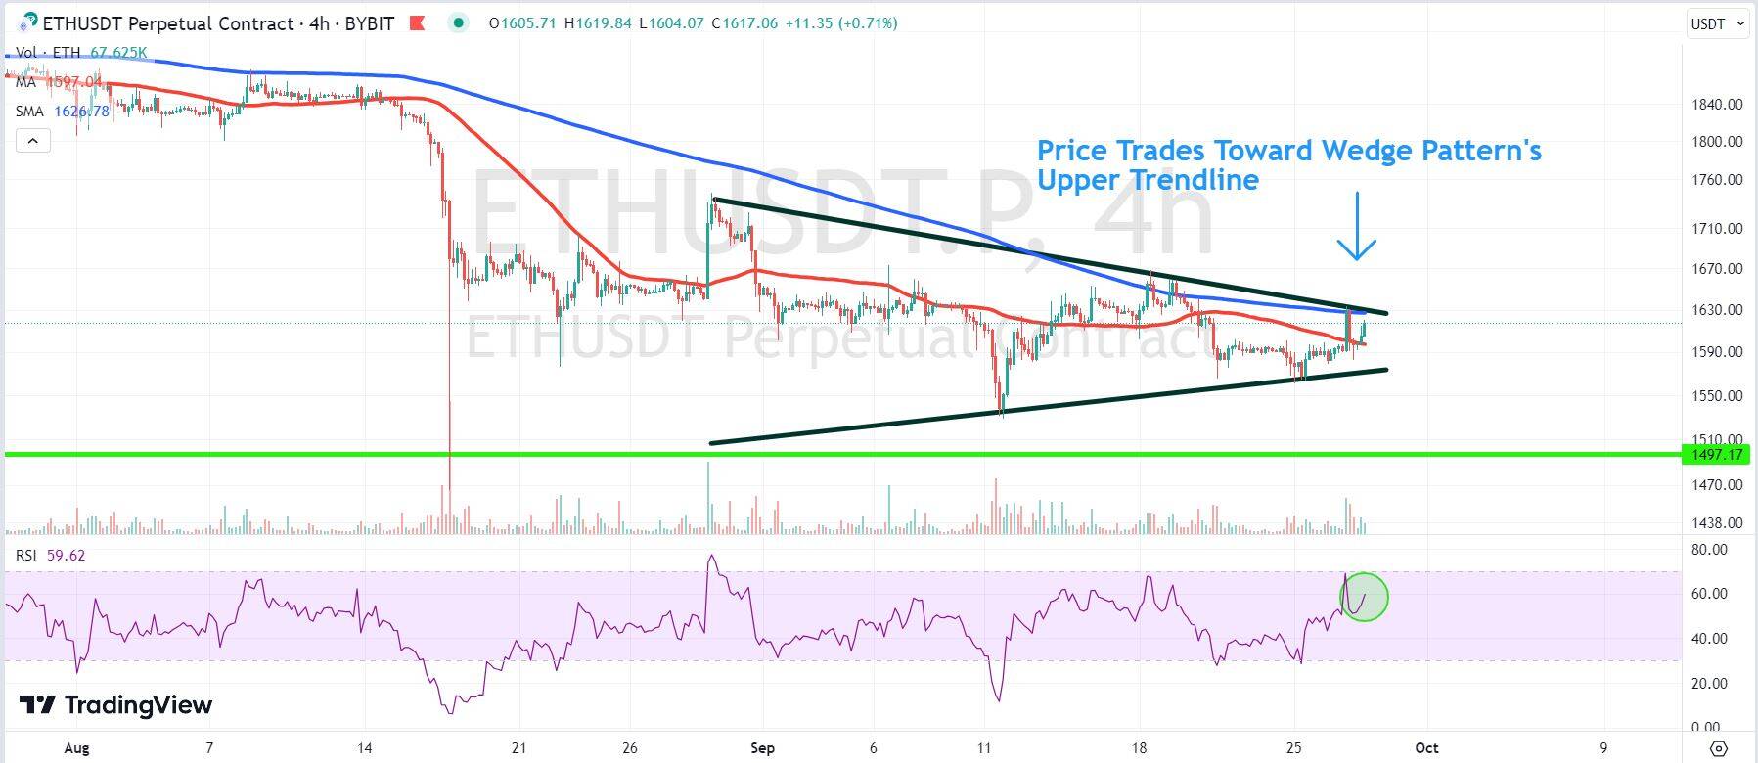Click the 60.00 RSI scale label
Screen dimensions: 1758x763
coord(1709,594)
